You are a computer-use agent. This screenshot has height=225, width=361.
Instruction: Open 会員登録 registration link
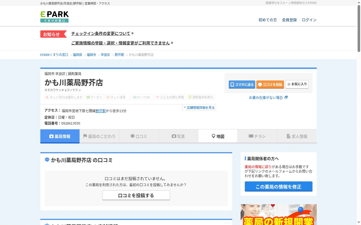[289, 20]
